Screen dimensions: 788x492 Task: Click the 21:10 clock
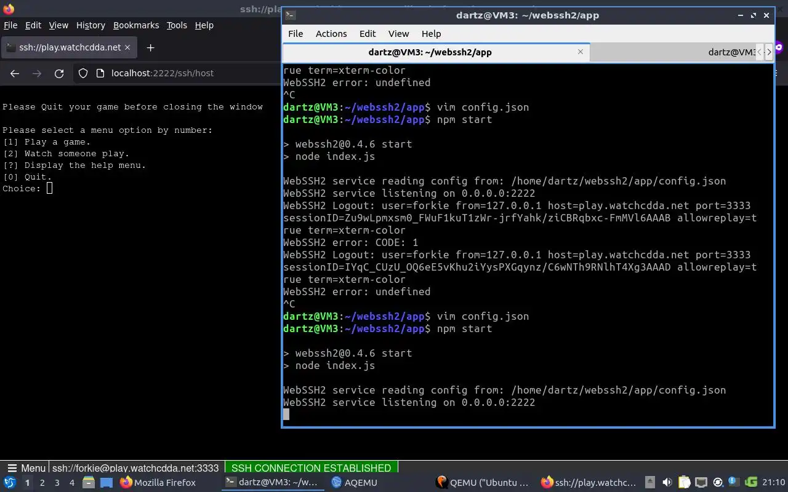point(774,483)
